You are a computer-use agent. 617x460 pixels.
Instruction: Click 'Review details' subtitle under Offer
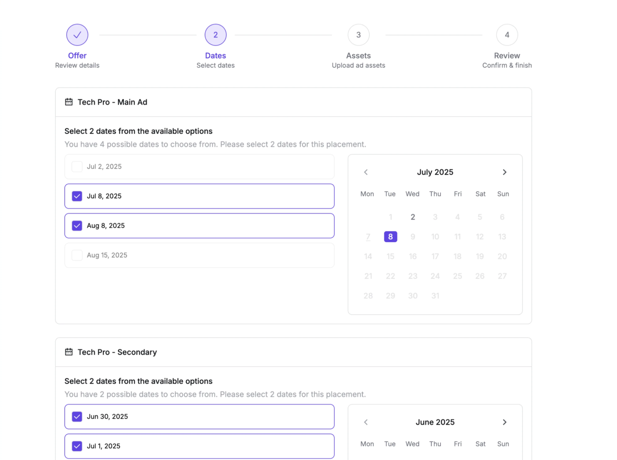pyautogui.click(x=77, y=65)
